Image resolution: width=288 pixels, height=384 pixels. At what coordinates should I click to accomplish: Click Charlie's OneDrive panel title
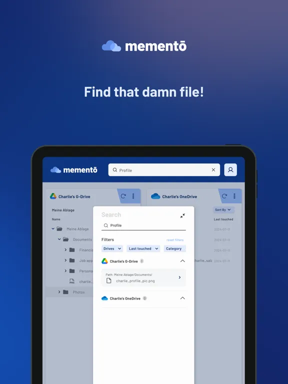pyautogui.click(x=179, y=196)
